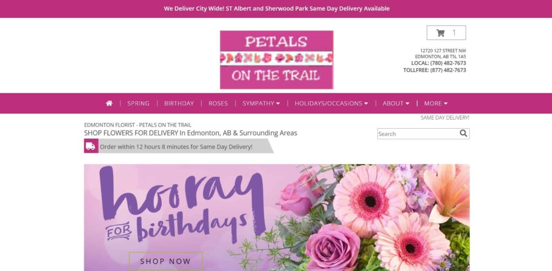Open the Roses menu item
The image size is (552, 271).
point(218,103)
